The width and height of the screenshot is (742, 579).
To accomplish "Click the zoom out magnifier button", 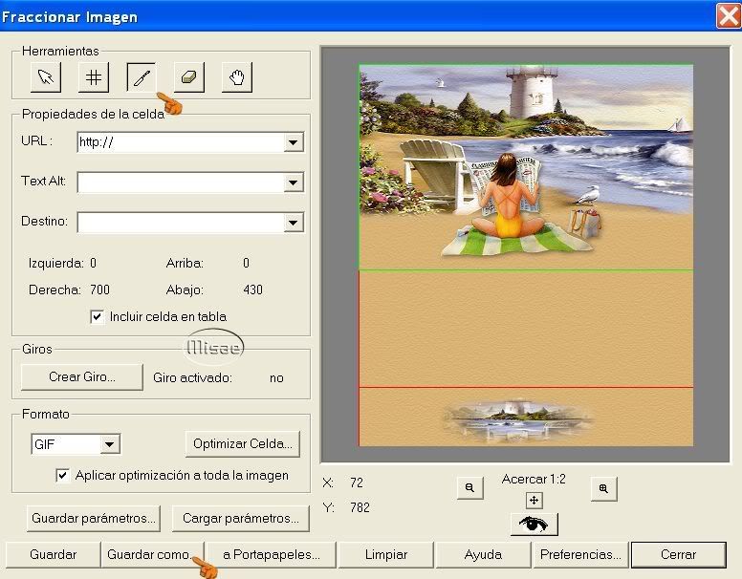I will click(x=470, y=487).
